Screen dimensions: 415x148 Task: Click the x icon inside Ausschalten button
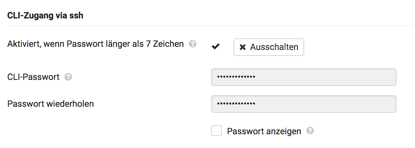[243, 47]
